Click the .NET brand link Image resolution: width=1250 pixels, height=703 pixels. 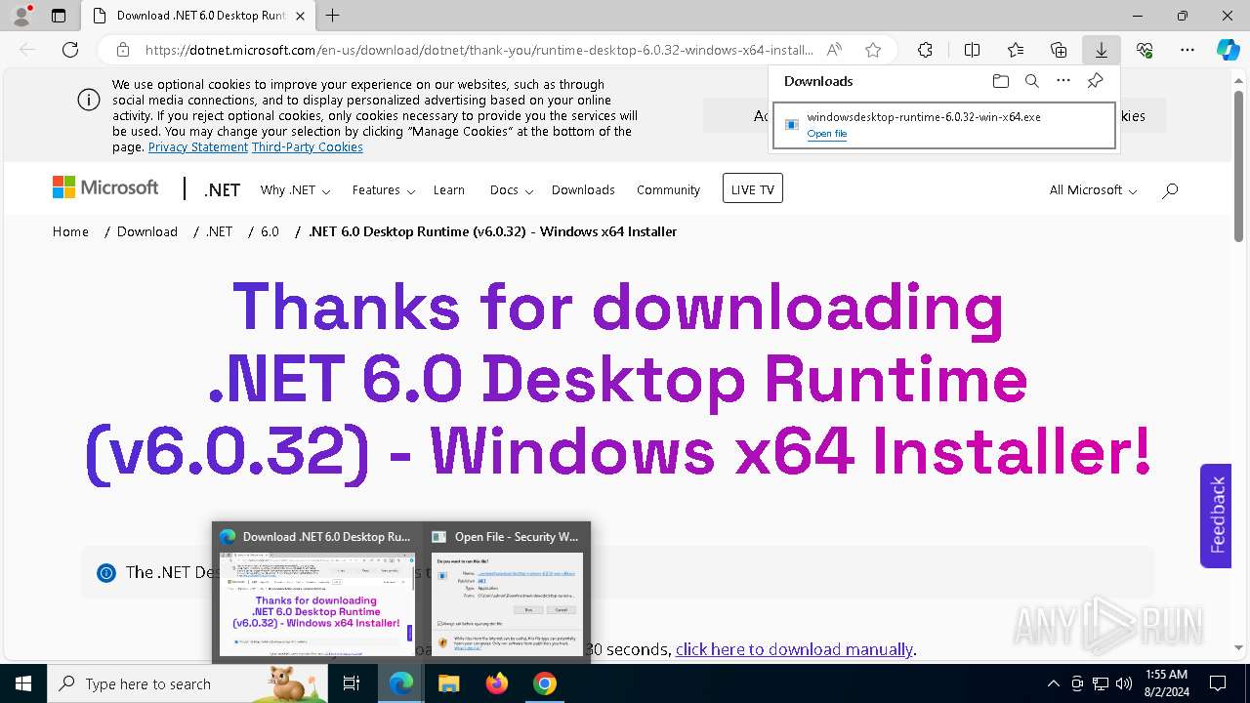222,190
